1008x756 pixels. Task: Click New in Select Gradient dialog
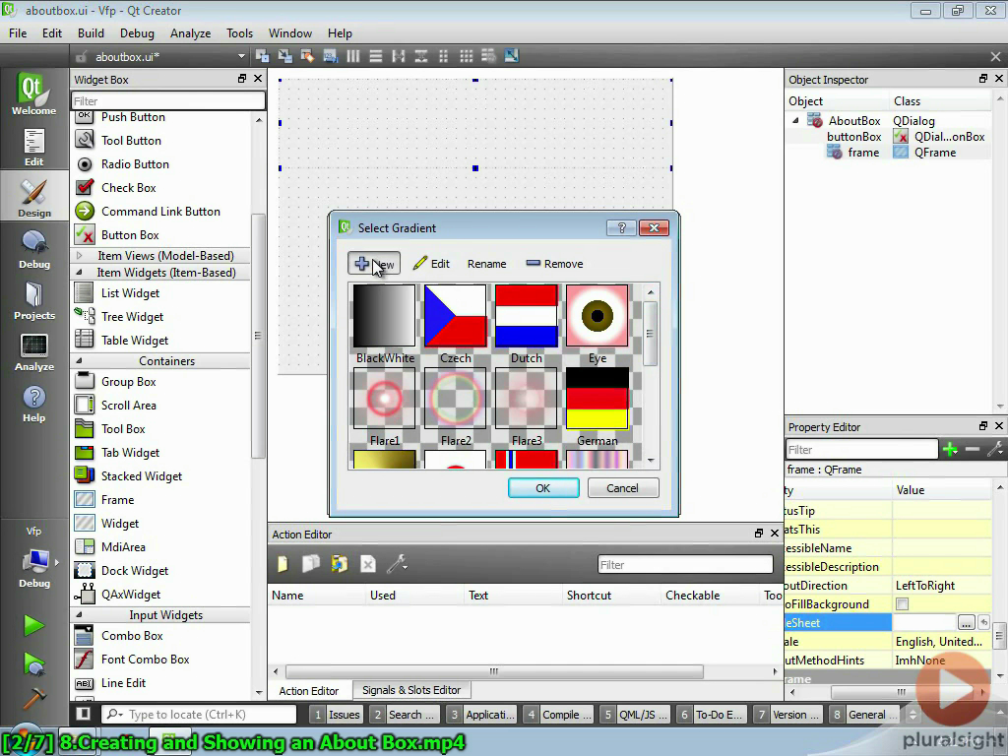[x=374, y=264]
